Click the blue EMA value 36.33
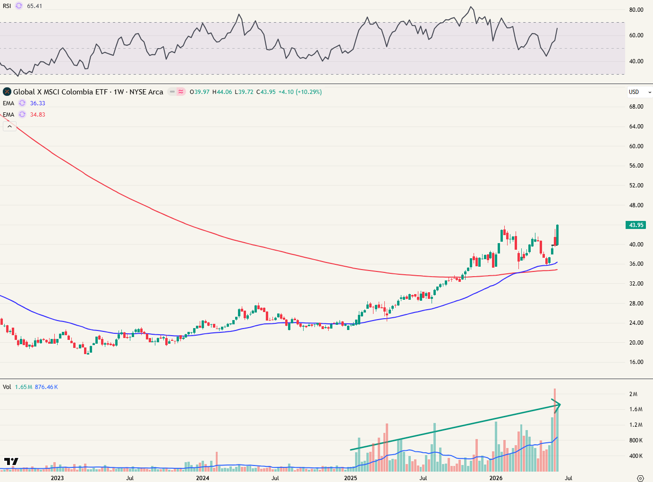This screenshot has width=653, height=482. tap(38, 103)
